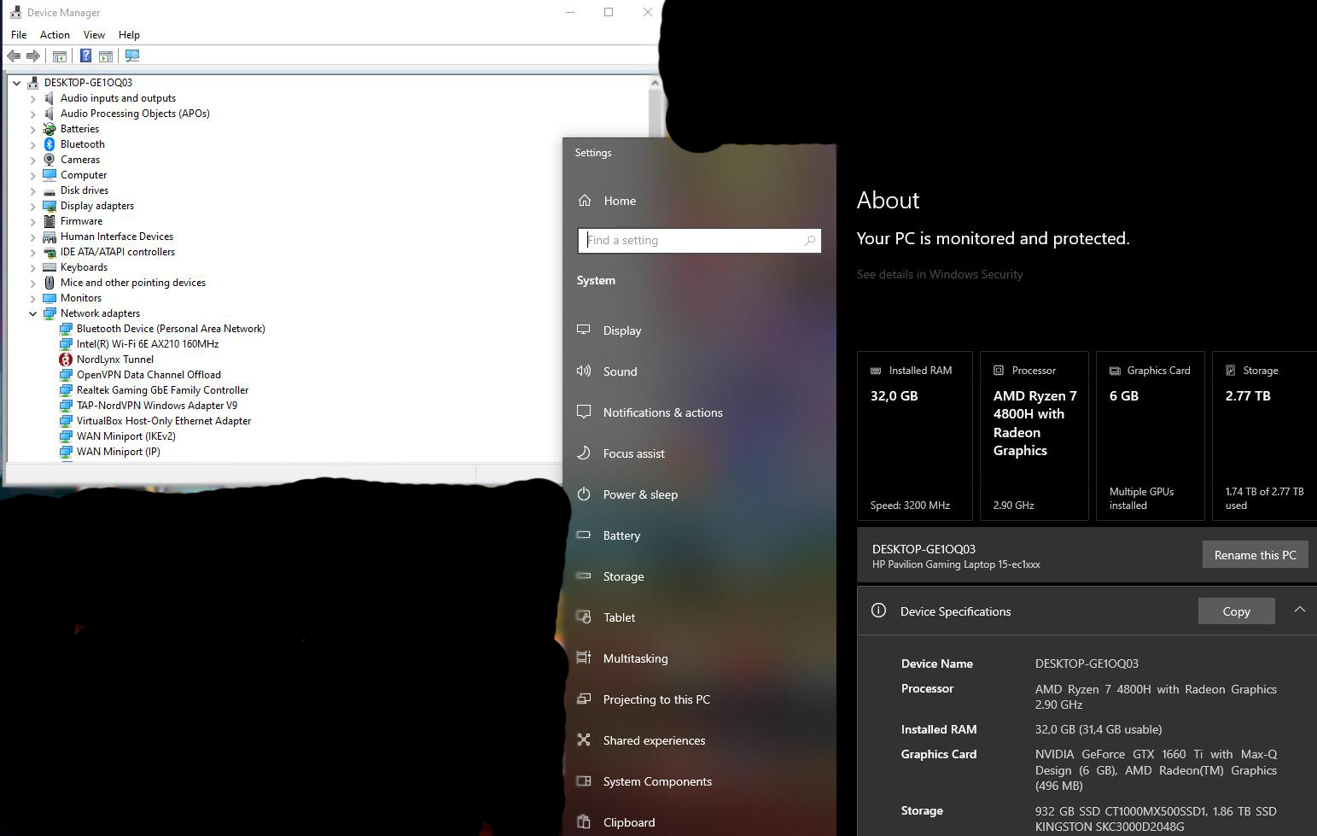
Task: Click the blue Help question-mark toolbar icon
Action: pyautogui.click(x=85, y=56)
